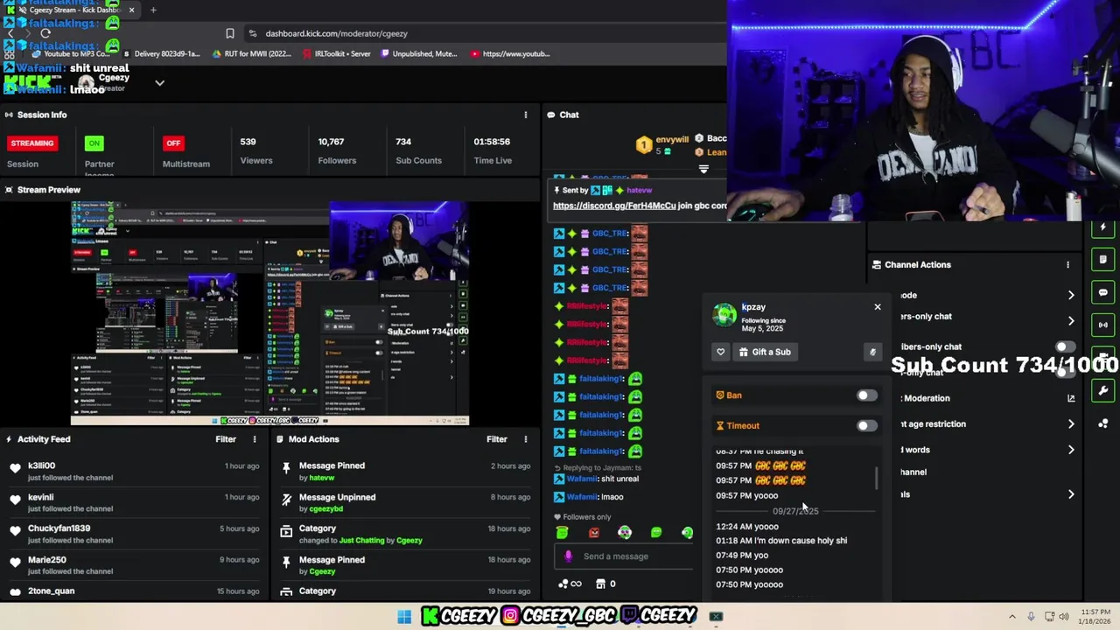Click the three-dots cluster icon in right sidebar
This screenshot has width=1120, height=630.
coord(1103,423)
